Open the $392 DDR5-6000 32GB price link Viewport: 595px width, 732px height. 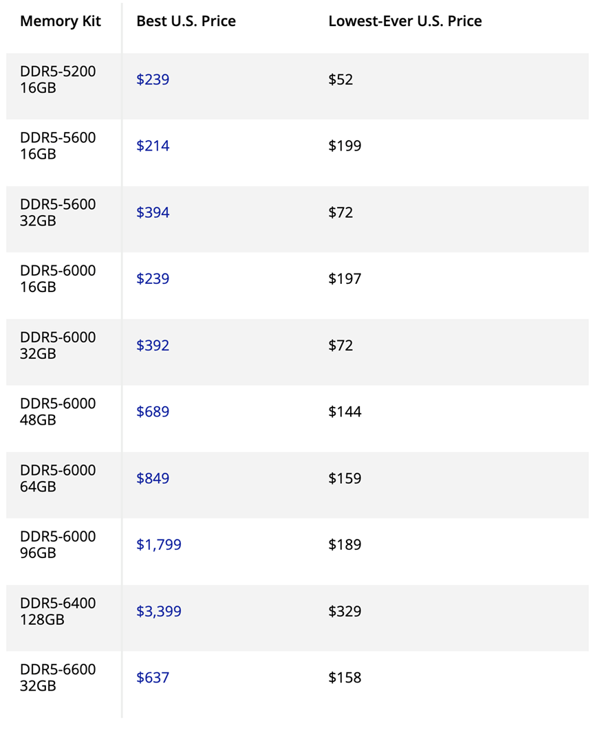point(153,346)
